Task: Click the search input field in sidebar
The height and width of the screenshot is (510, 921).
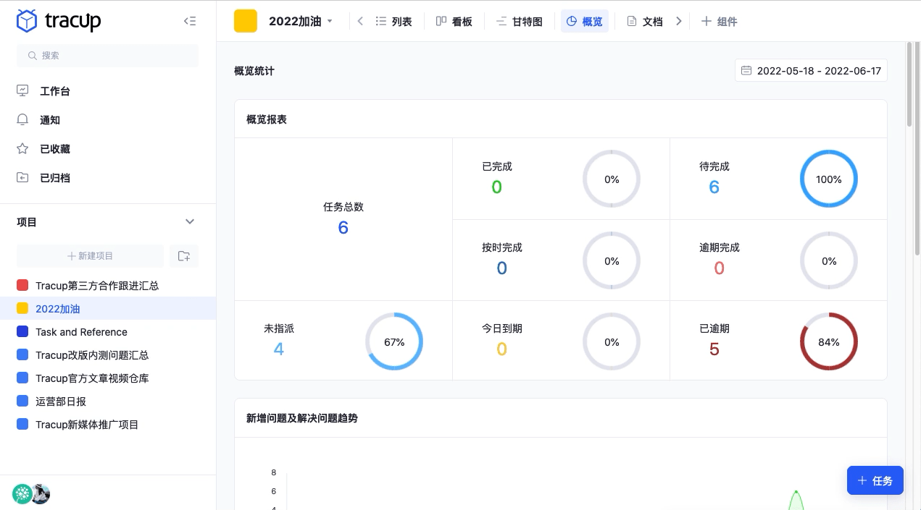Action: pos(107,56)
